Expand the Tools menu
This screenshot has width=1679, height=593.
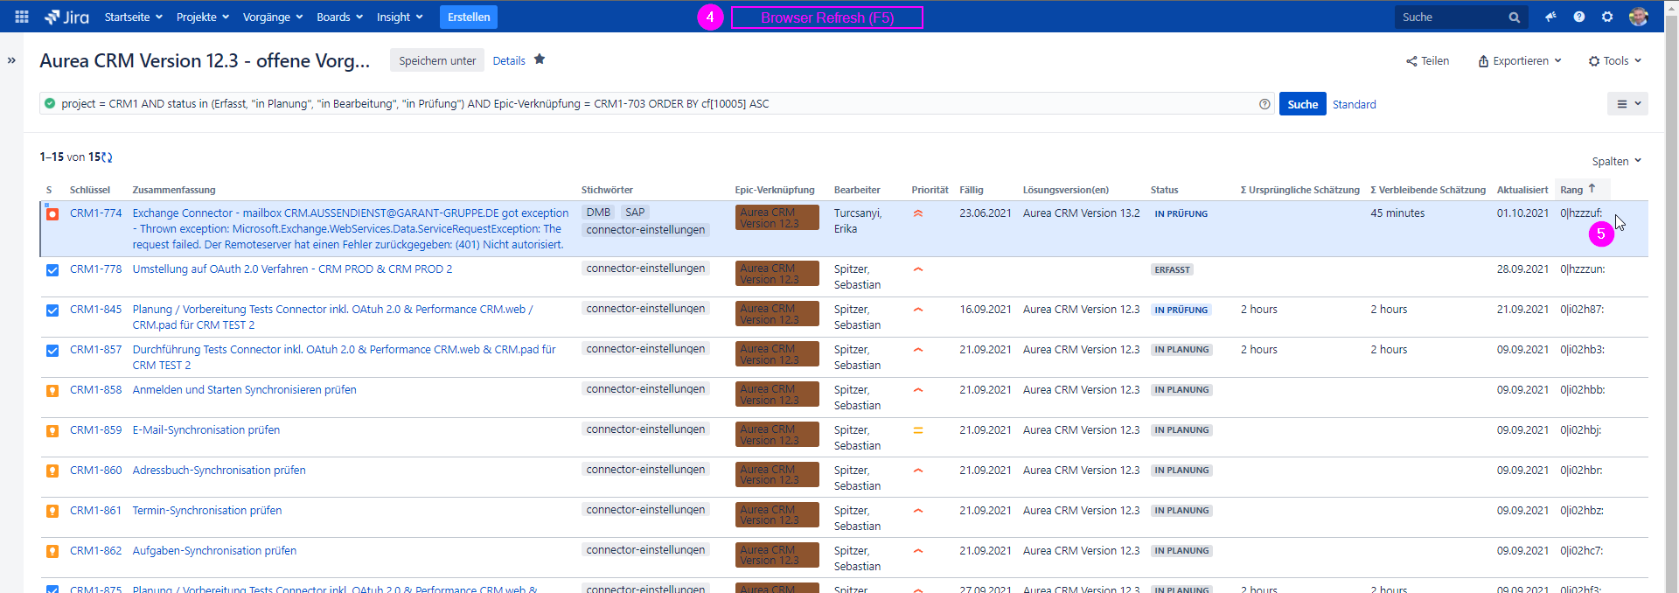[1615, 61]
